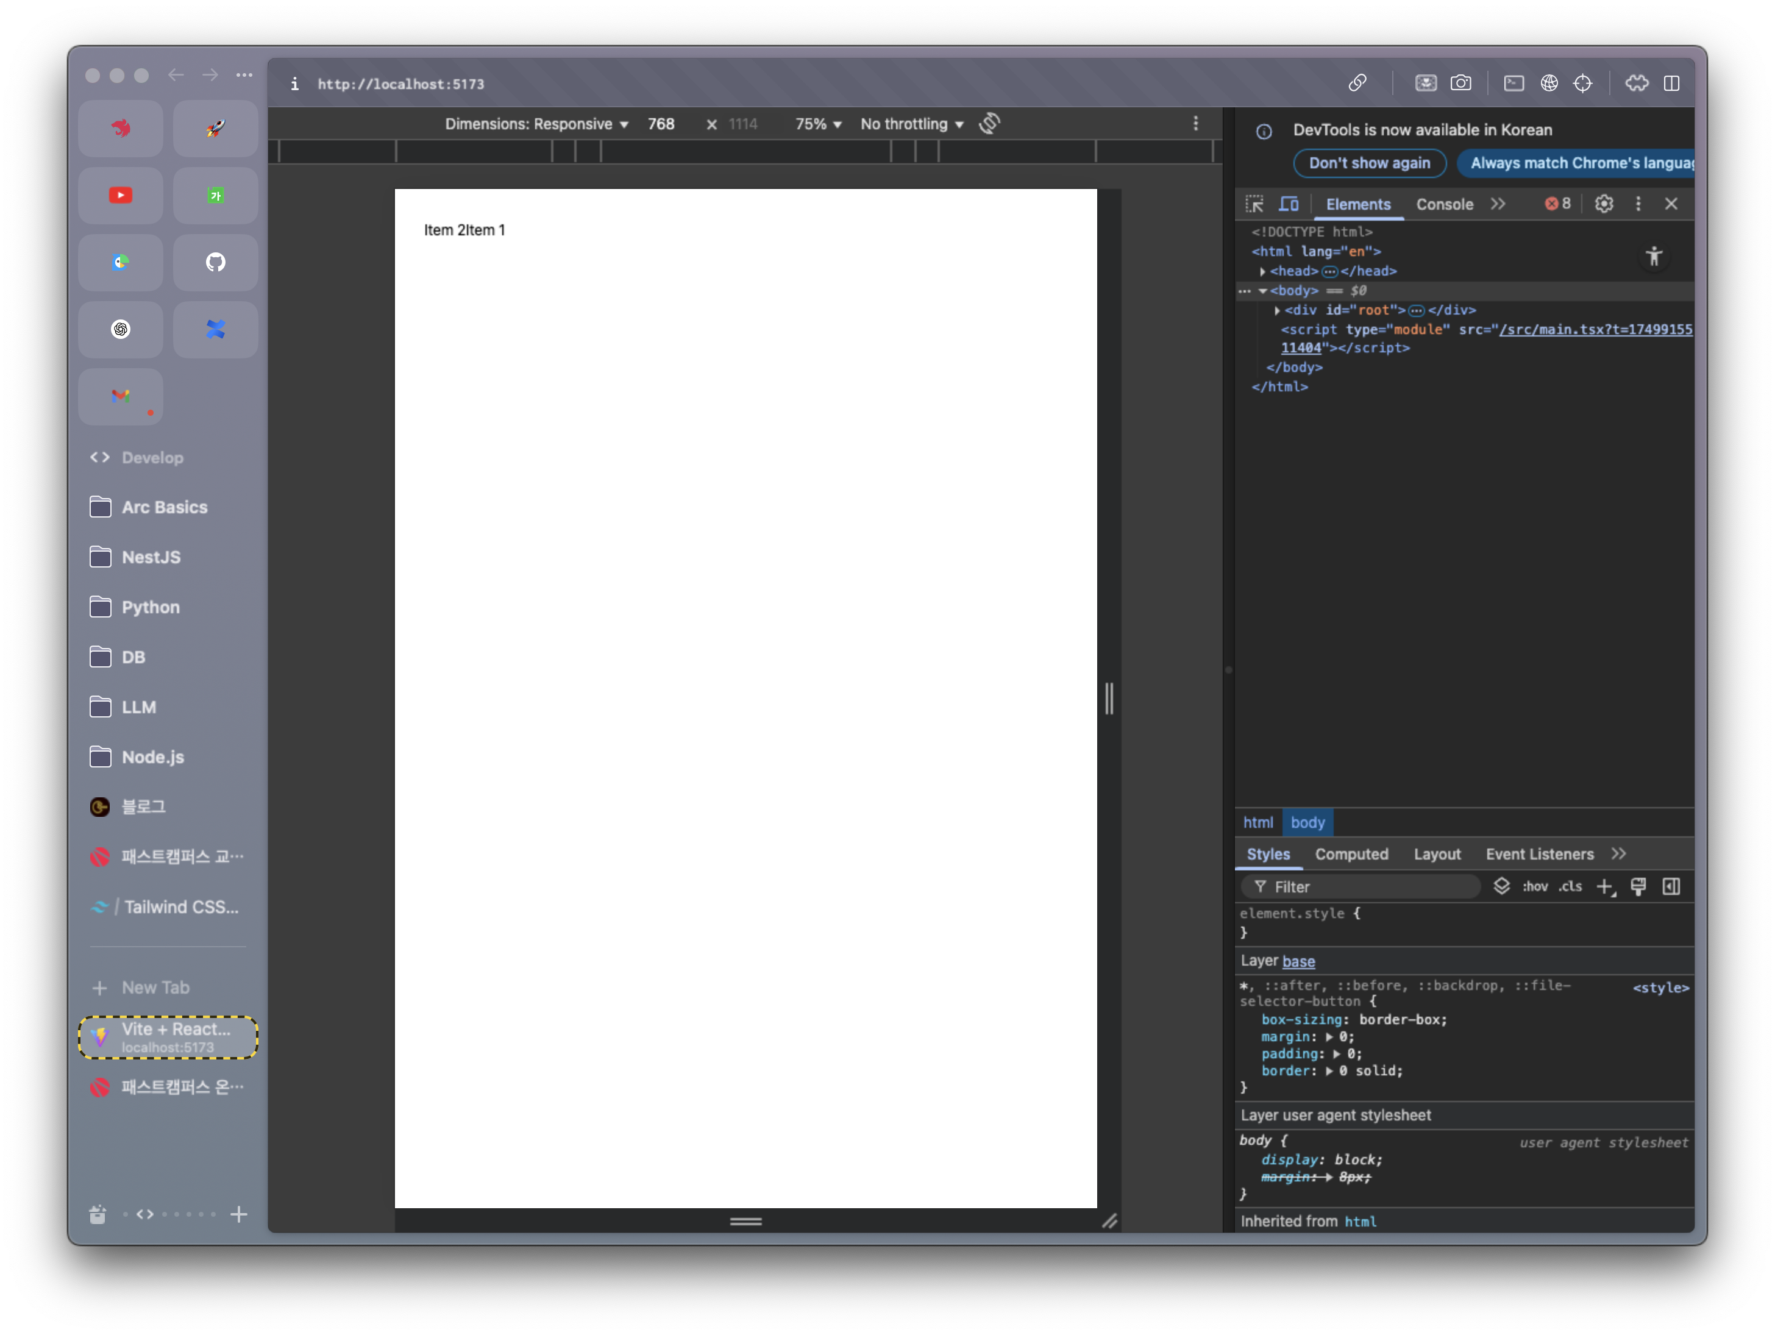Expand the head element node

tap(1262, 272)
